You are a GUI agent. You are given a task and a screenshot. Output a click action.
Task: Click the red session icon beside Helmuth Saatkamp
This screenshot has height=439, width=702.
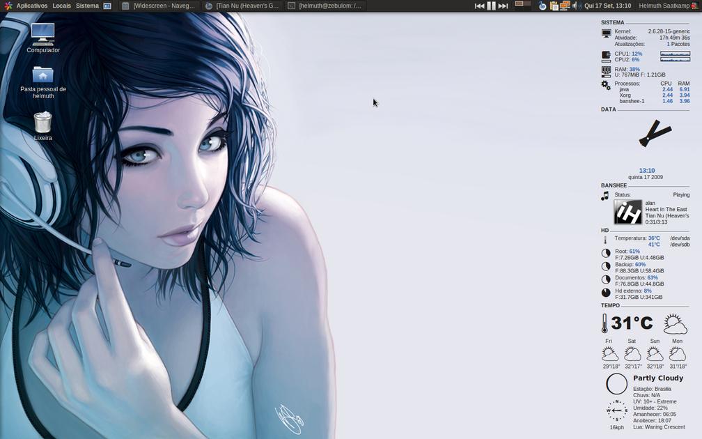click(694, 6)
